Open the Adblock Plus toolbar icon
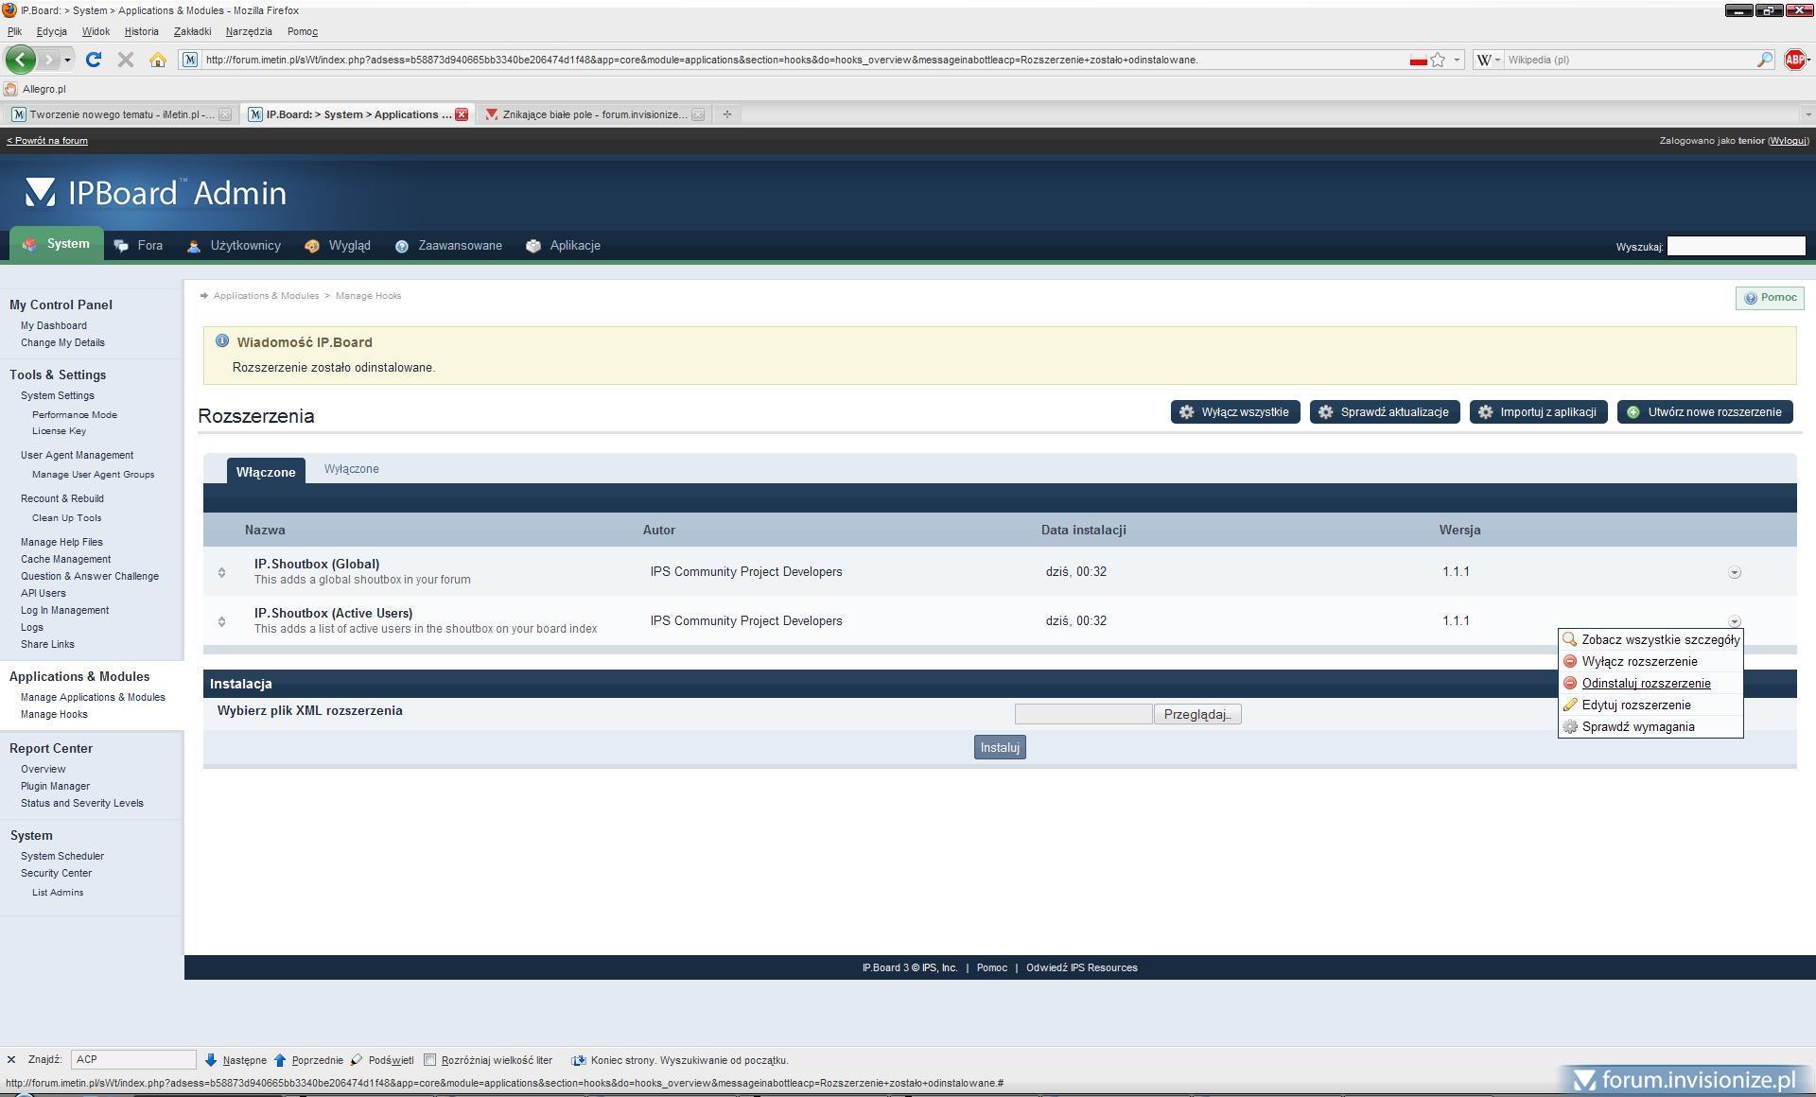This screenshot has height=1097, width=1816. click(x=1794, y=60)
